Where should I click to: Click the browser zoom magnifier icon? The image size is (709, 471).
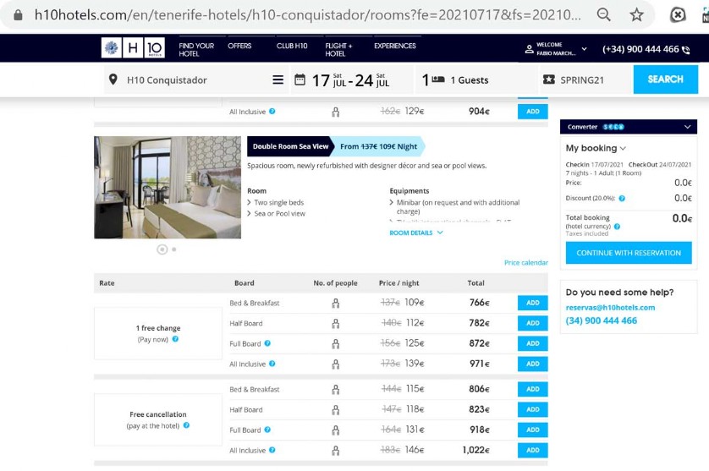coord(603,15)
